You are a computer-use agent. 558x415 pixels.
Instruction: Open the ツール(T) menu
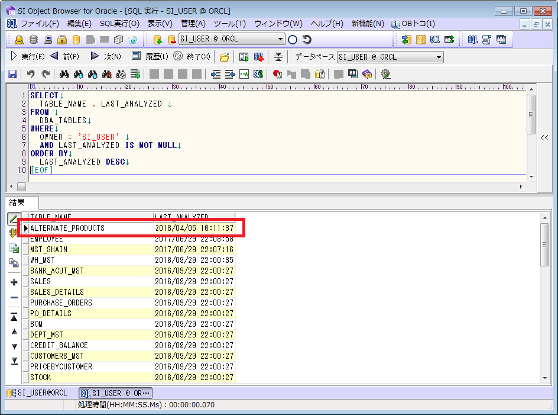coord(229,24)
